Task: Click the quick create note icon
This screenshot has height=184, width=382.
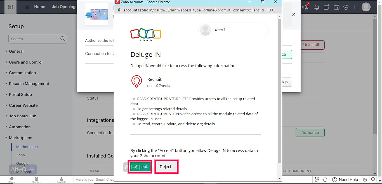Action: pos(327,7)
